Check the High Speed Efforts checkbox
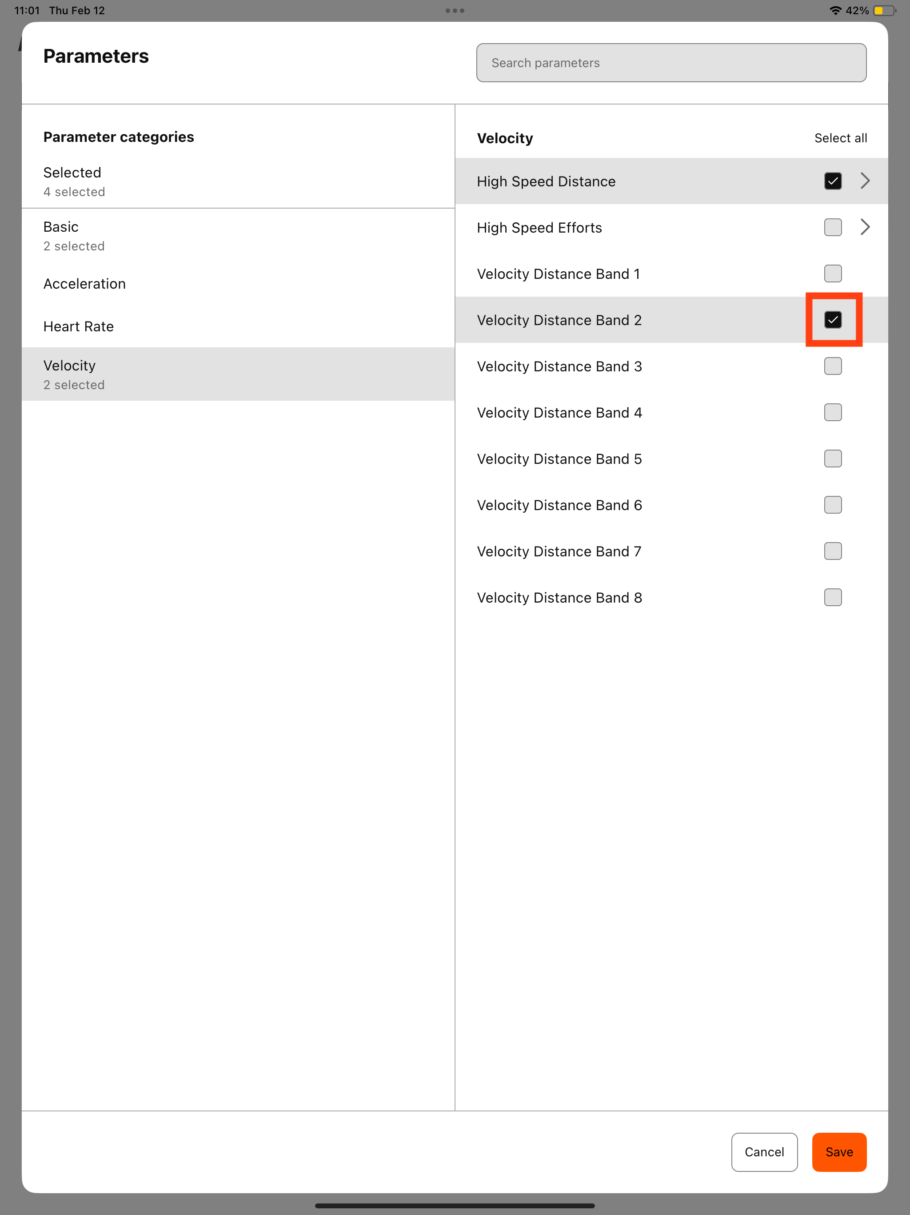The image size is (910, 1215). coord(833,227)
